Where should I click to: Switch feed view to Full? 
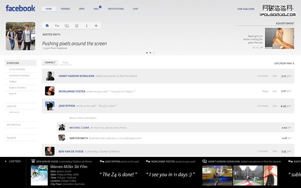[x=66, y=63]
